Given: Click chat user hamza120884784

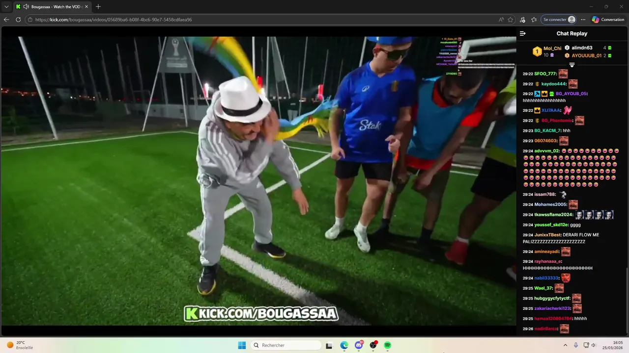Looking at the screenshot, I should tap(553, 319).
